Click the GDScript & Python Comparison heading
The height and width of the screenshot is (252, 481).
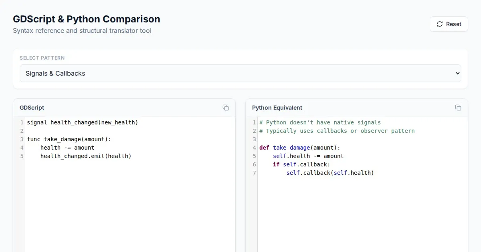(87, 19)
